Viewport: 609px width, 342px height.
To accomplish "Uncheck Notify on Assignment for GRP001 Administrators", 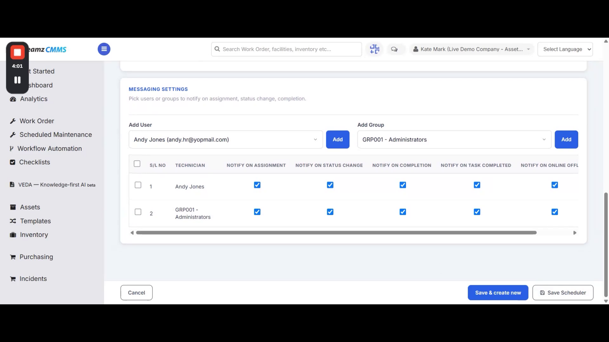I will point(257,212).
